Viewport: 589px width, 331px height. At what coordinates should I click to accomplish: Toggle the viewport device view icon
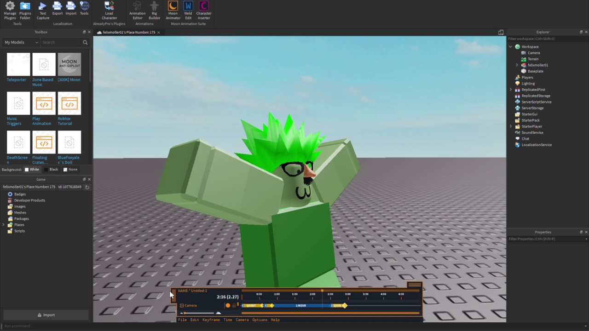coord(501,32)
